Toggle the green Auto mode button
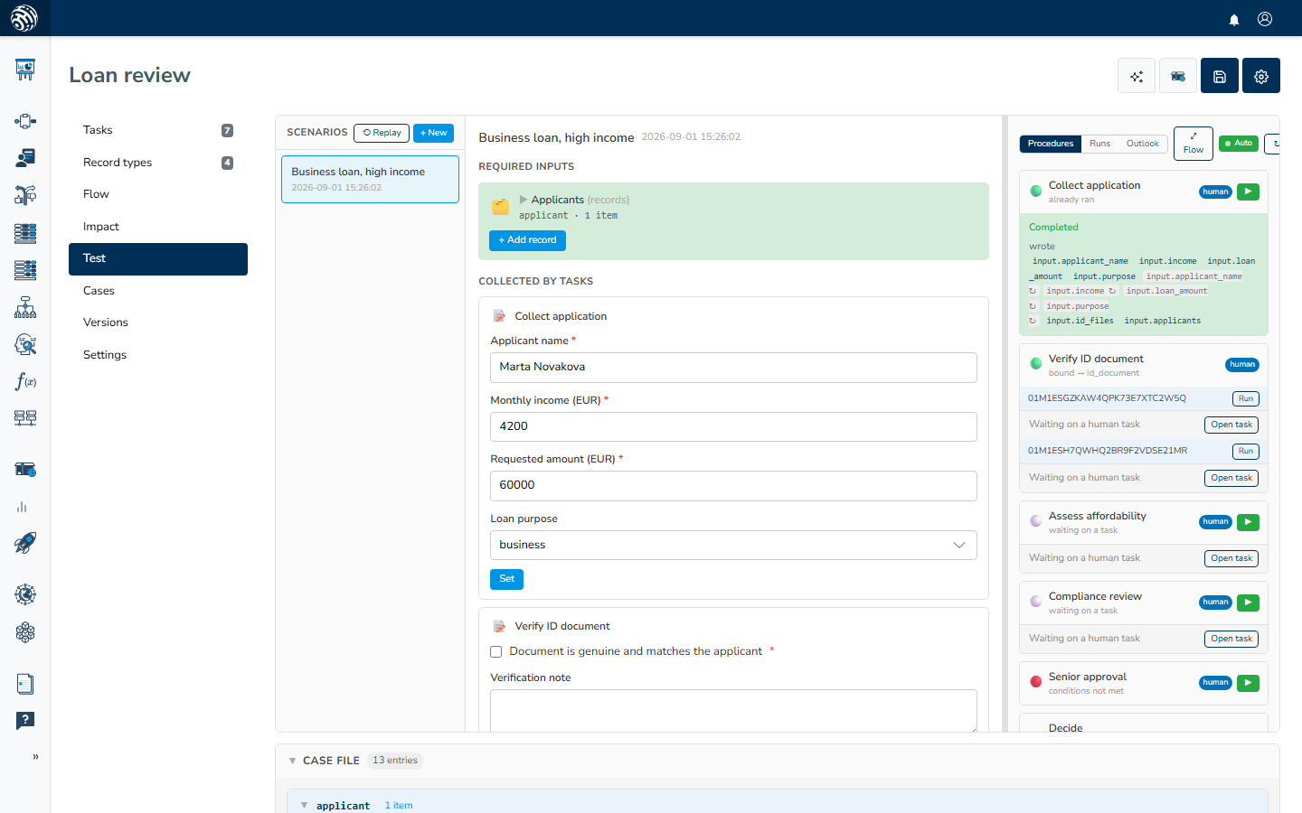The width and height of the screenshot is (1302, 813). click(1239, 143)
